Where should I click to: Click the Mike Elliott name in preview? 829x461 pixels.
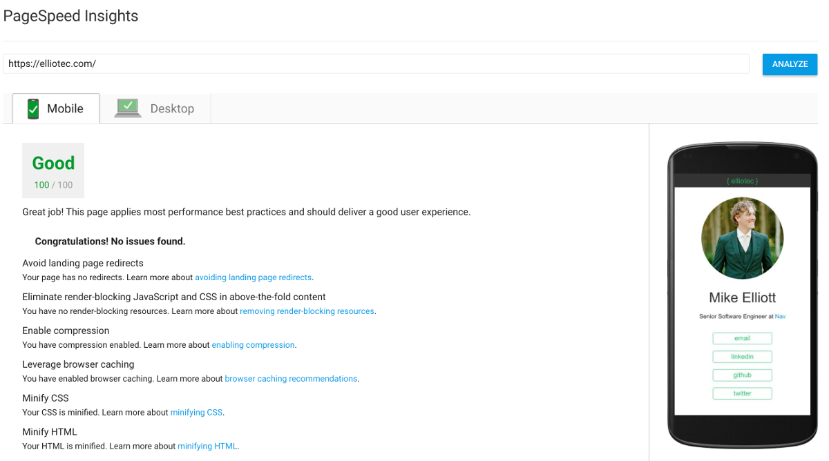742,297
